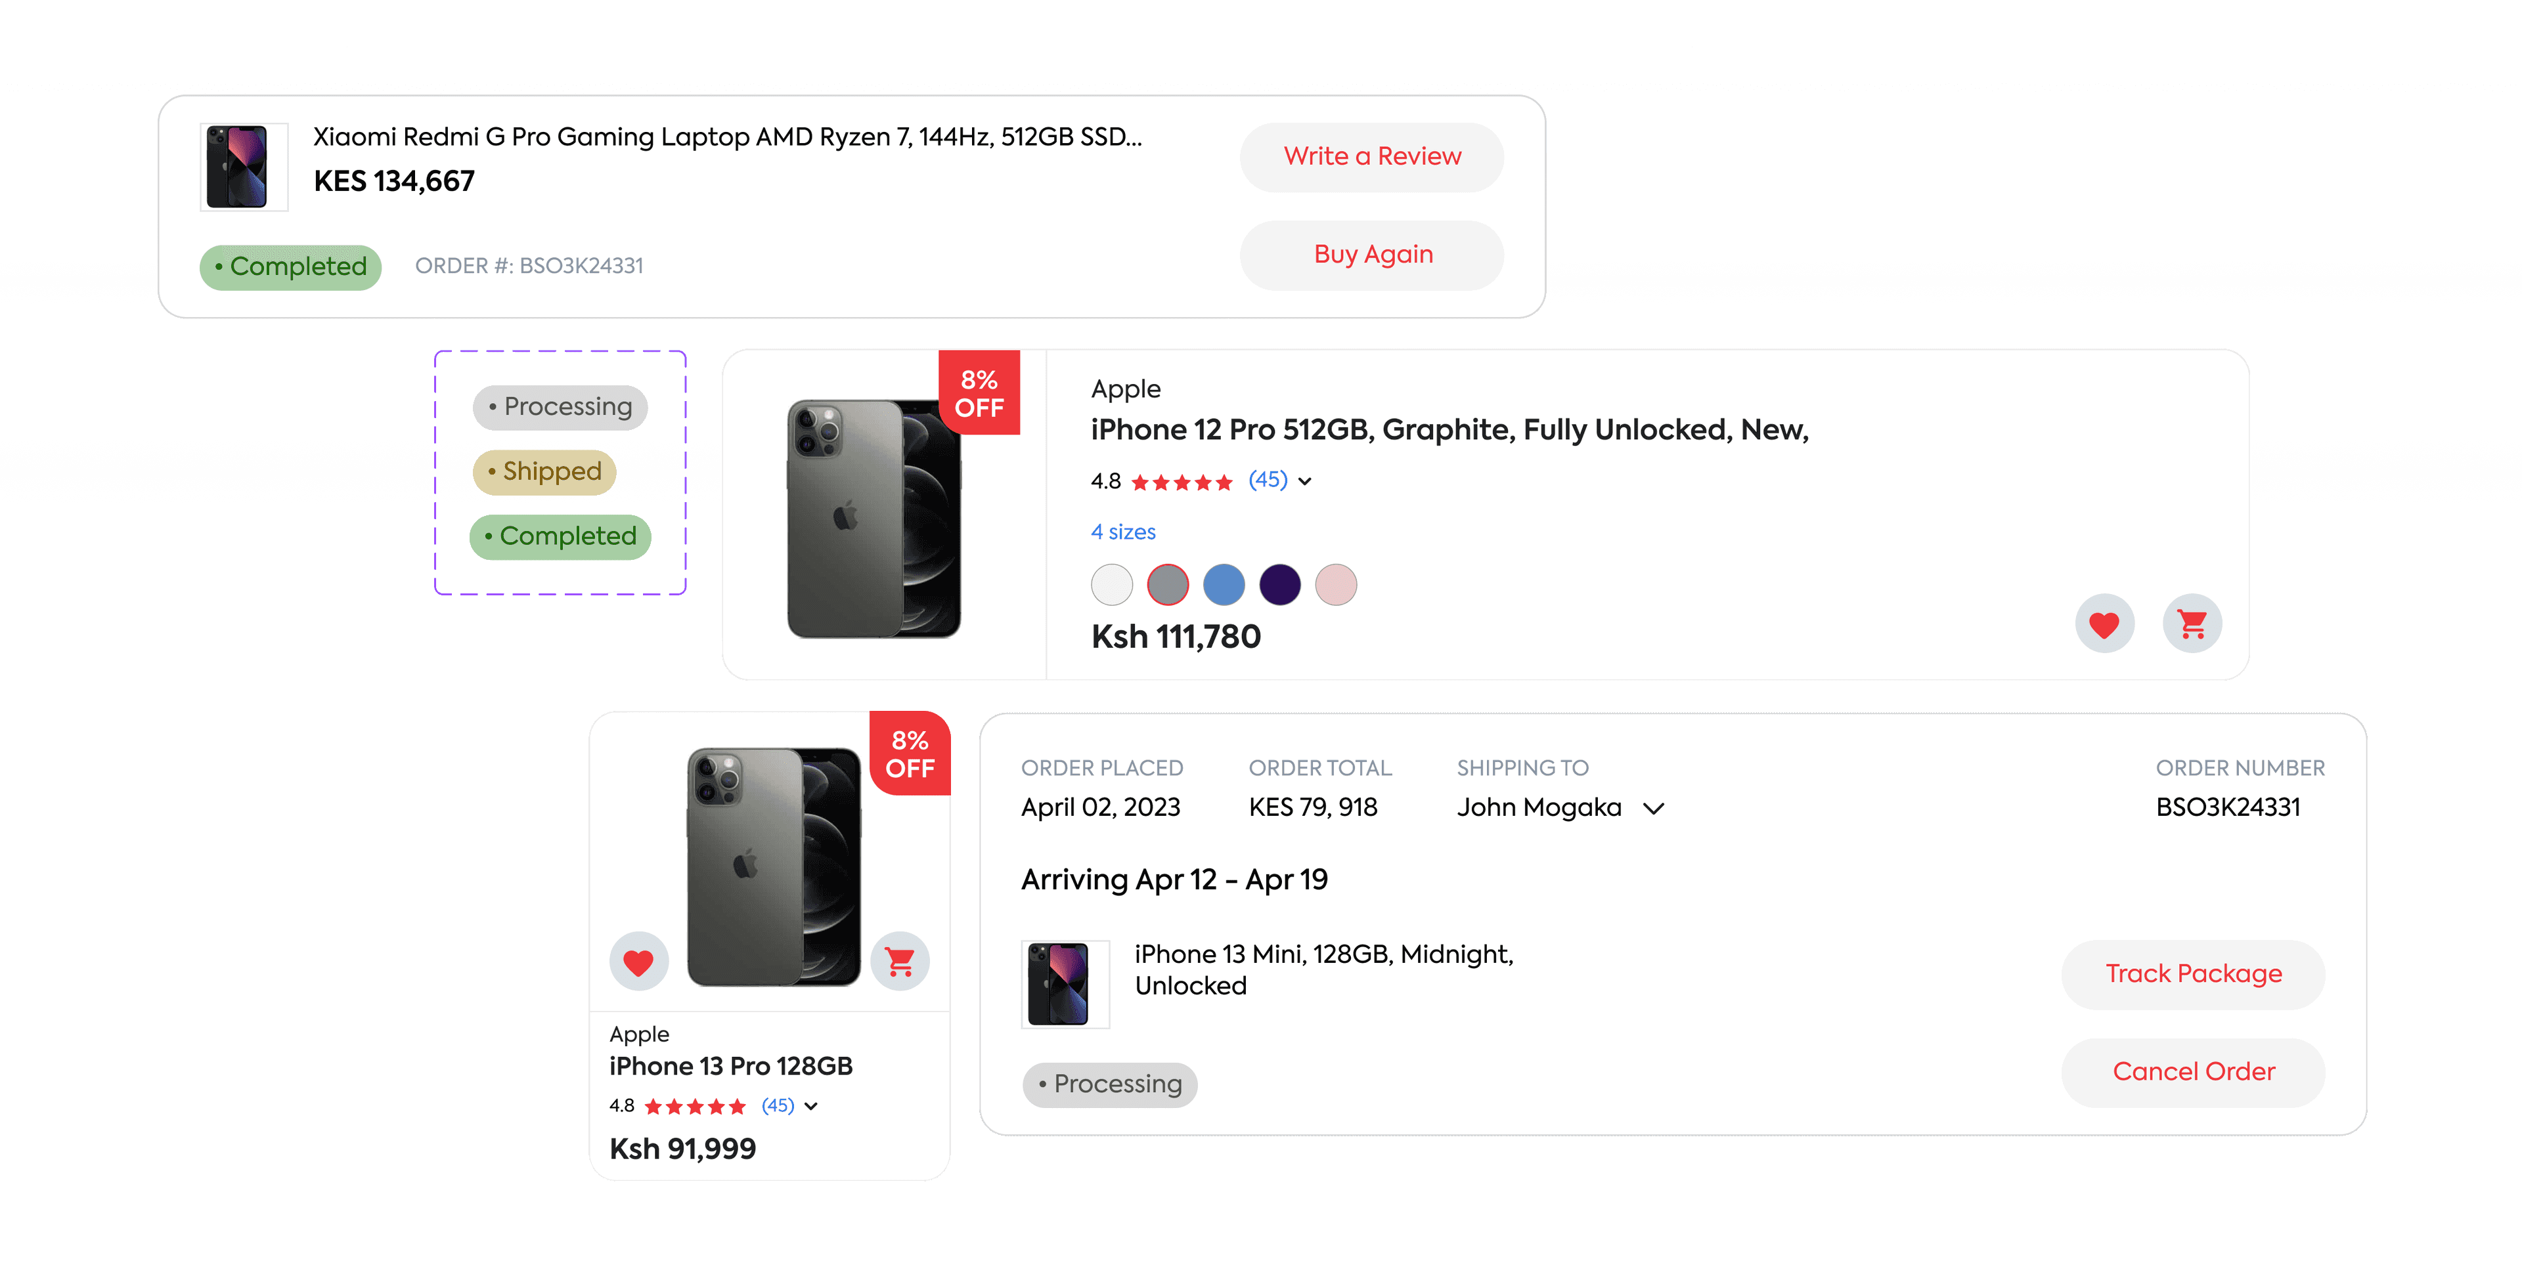Expand John Mogaka shipping address dropdown
Screen dimensions: 2522x1278
tap(1654, 808)
